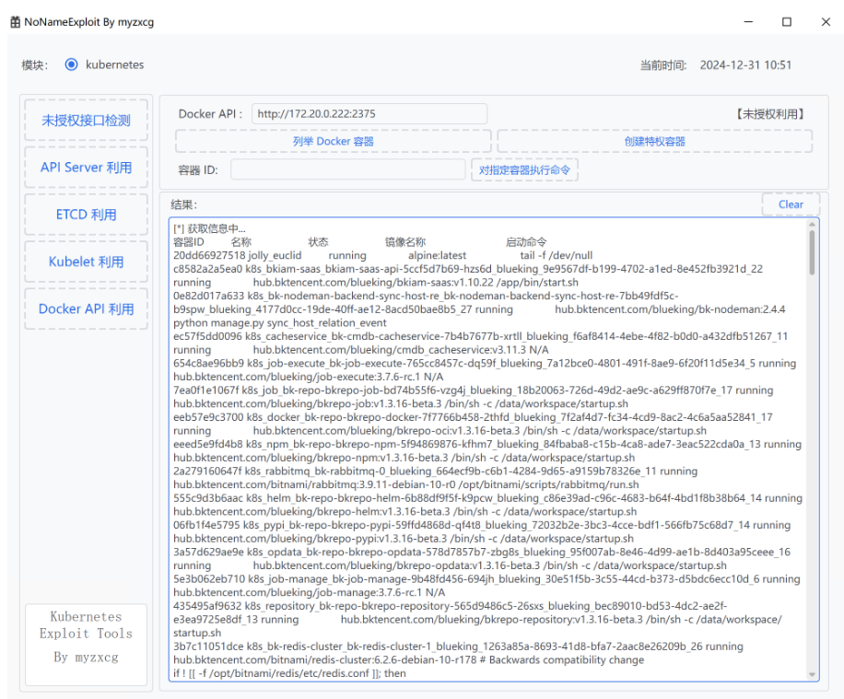Click container ID eeed5e9fd4b8 in results
The height and width of the screenshot is (699, 844).
(x=208, y=444)
